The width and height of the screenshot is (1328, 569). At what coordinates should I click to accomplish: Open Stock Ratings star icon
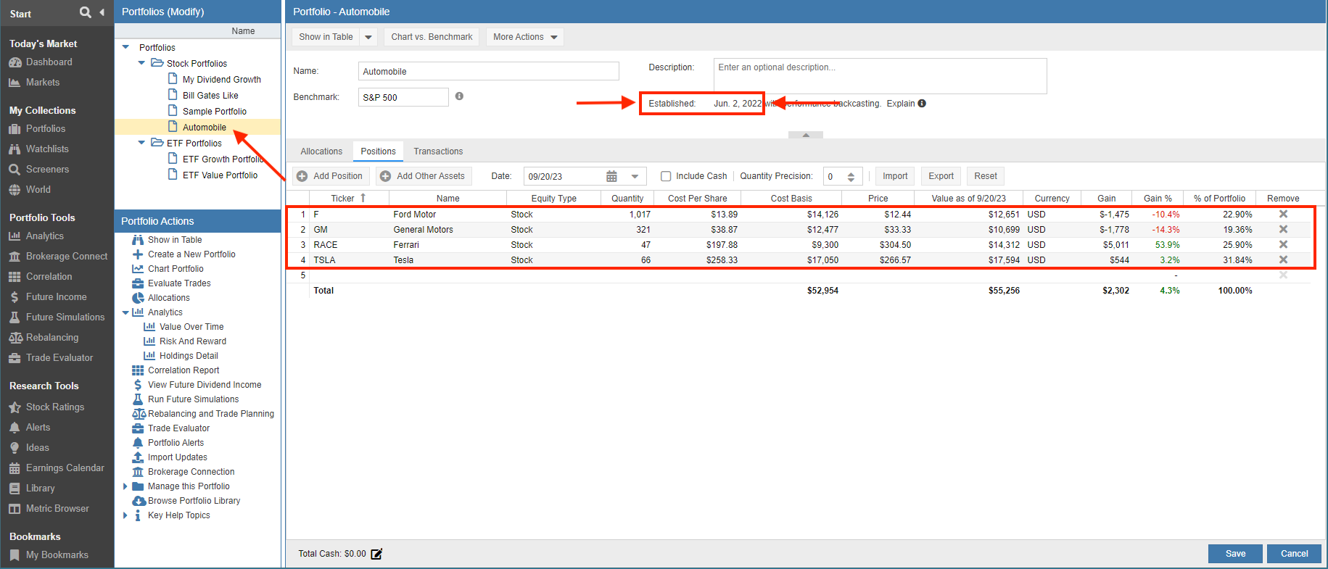click(15, 407)
